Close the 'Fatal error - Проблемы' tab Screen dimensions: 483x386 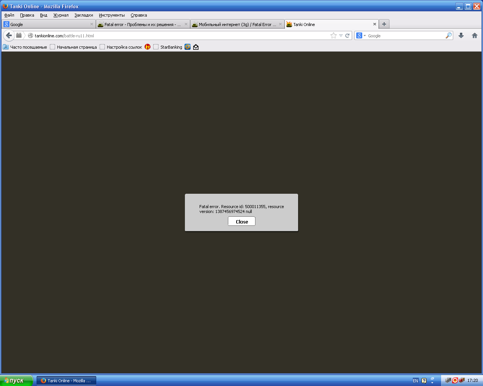coord(186,24)
